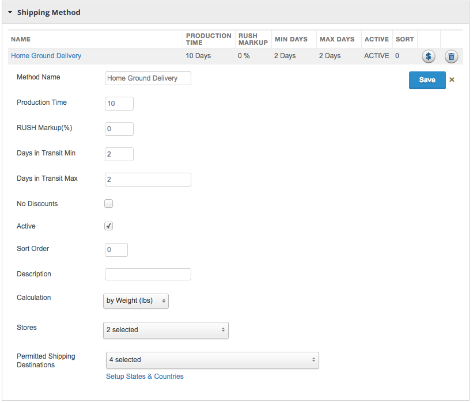Expand Permitted Shipping Destinations dropdown
Screen dimensions: 473x403
tap(212, 360)
